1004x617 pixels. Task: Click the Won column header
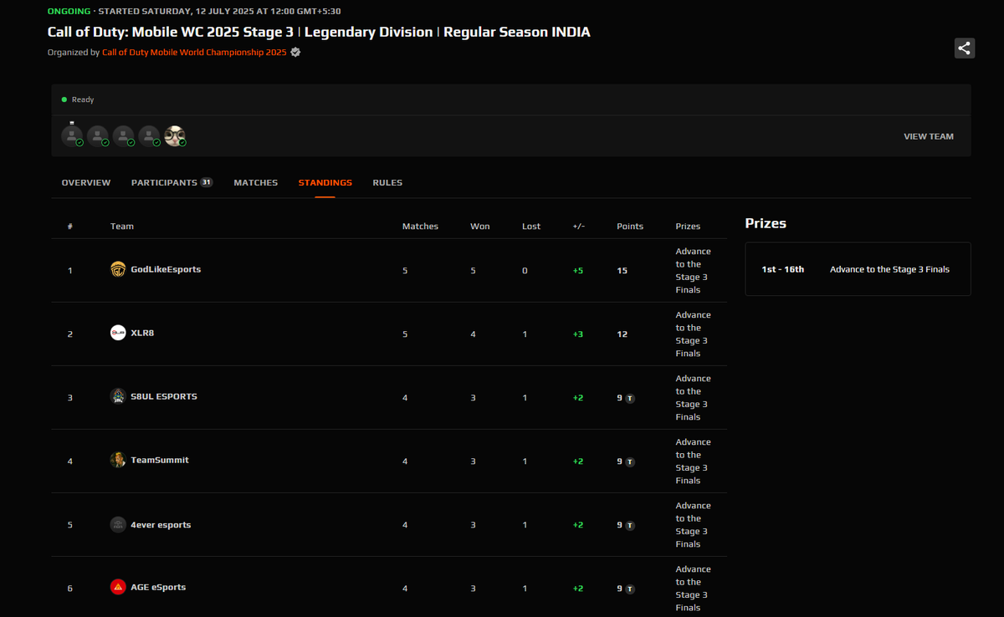[x=480, y=227]
